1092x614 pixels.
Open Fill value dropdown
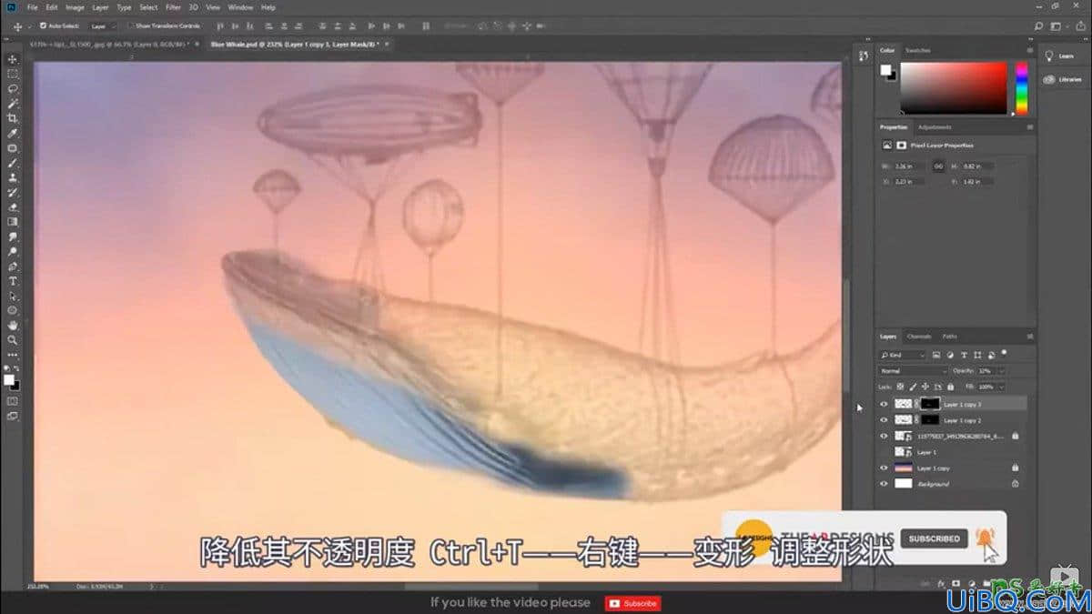(x=1002, y=387)
